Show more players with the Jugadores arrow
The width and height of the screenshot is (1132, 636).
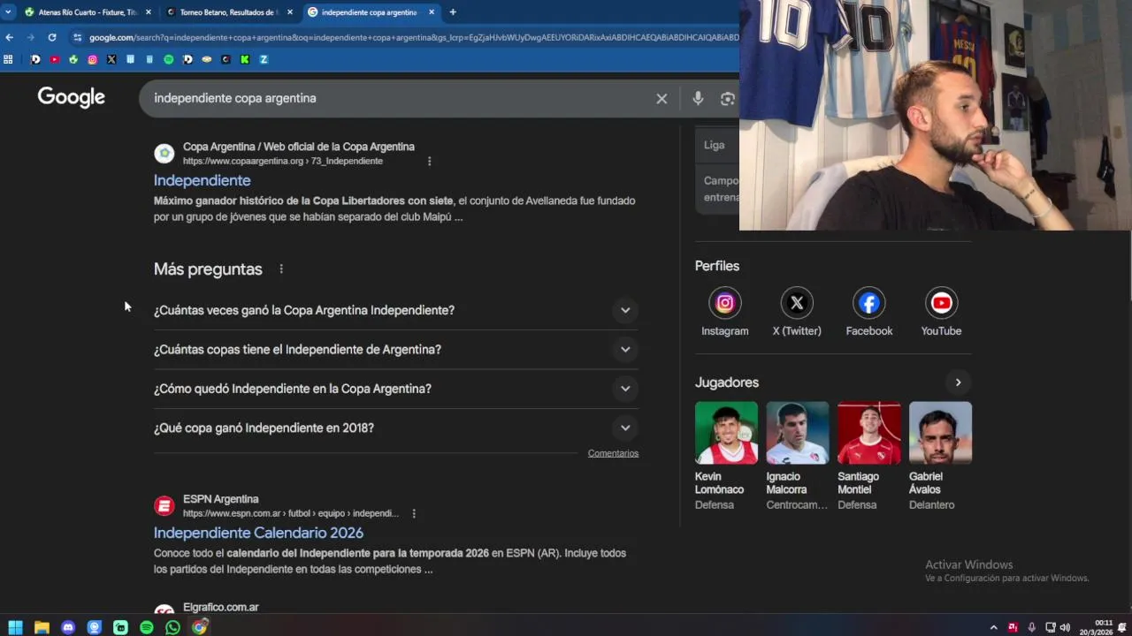click(958, 382)
